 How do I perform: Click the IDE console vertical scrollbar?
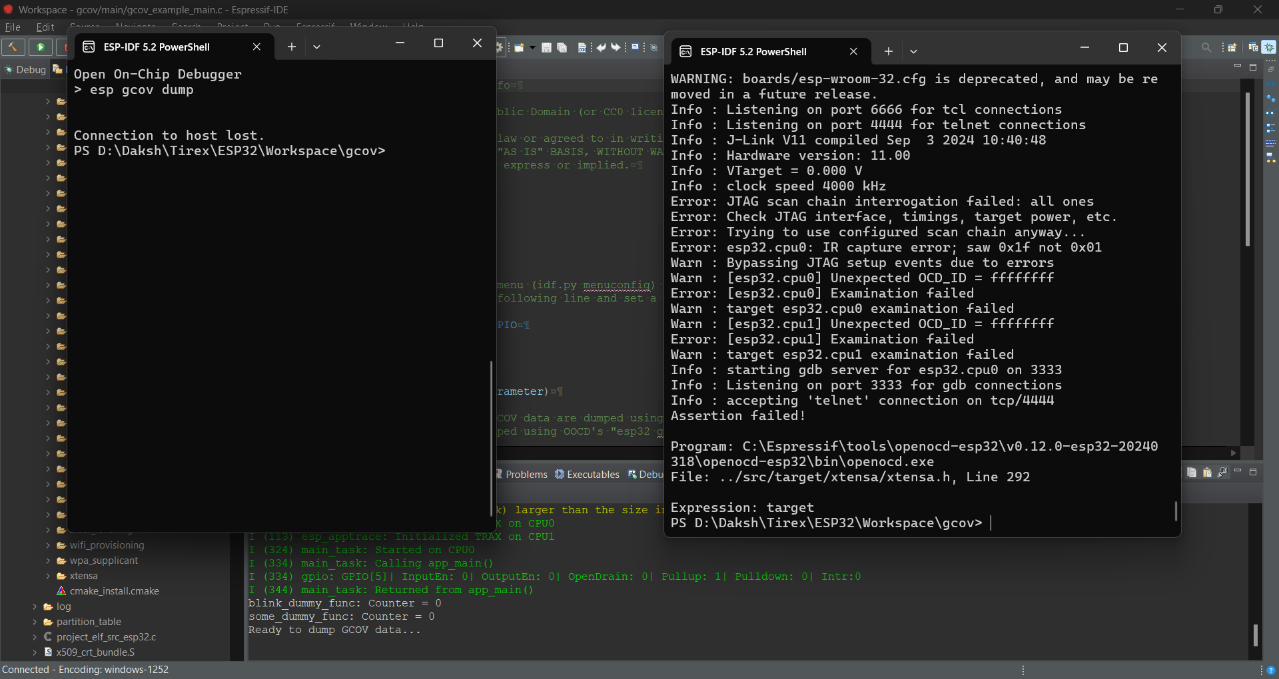click(x=1255, y=635)
